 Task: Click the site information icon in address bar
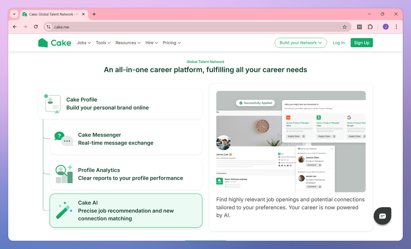tap(48, 27)
